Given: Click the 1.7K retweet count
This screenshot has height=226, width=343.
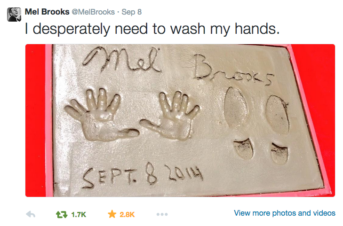Looking at the screenshot, I should [79, 215].
